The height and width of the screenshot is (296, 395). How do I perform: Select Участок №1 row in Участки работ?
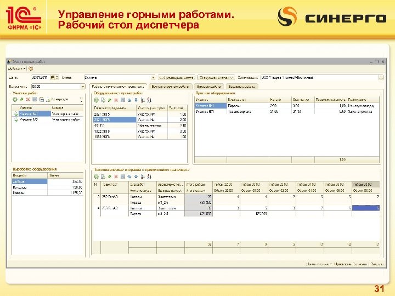pos(48,114)
